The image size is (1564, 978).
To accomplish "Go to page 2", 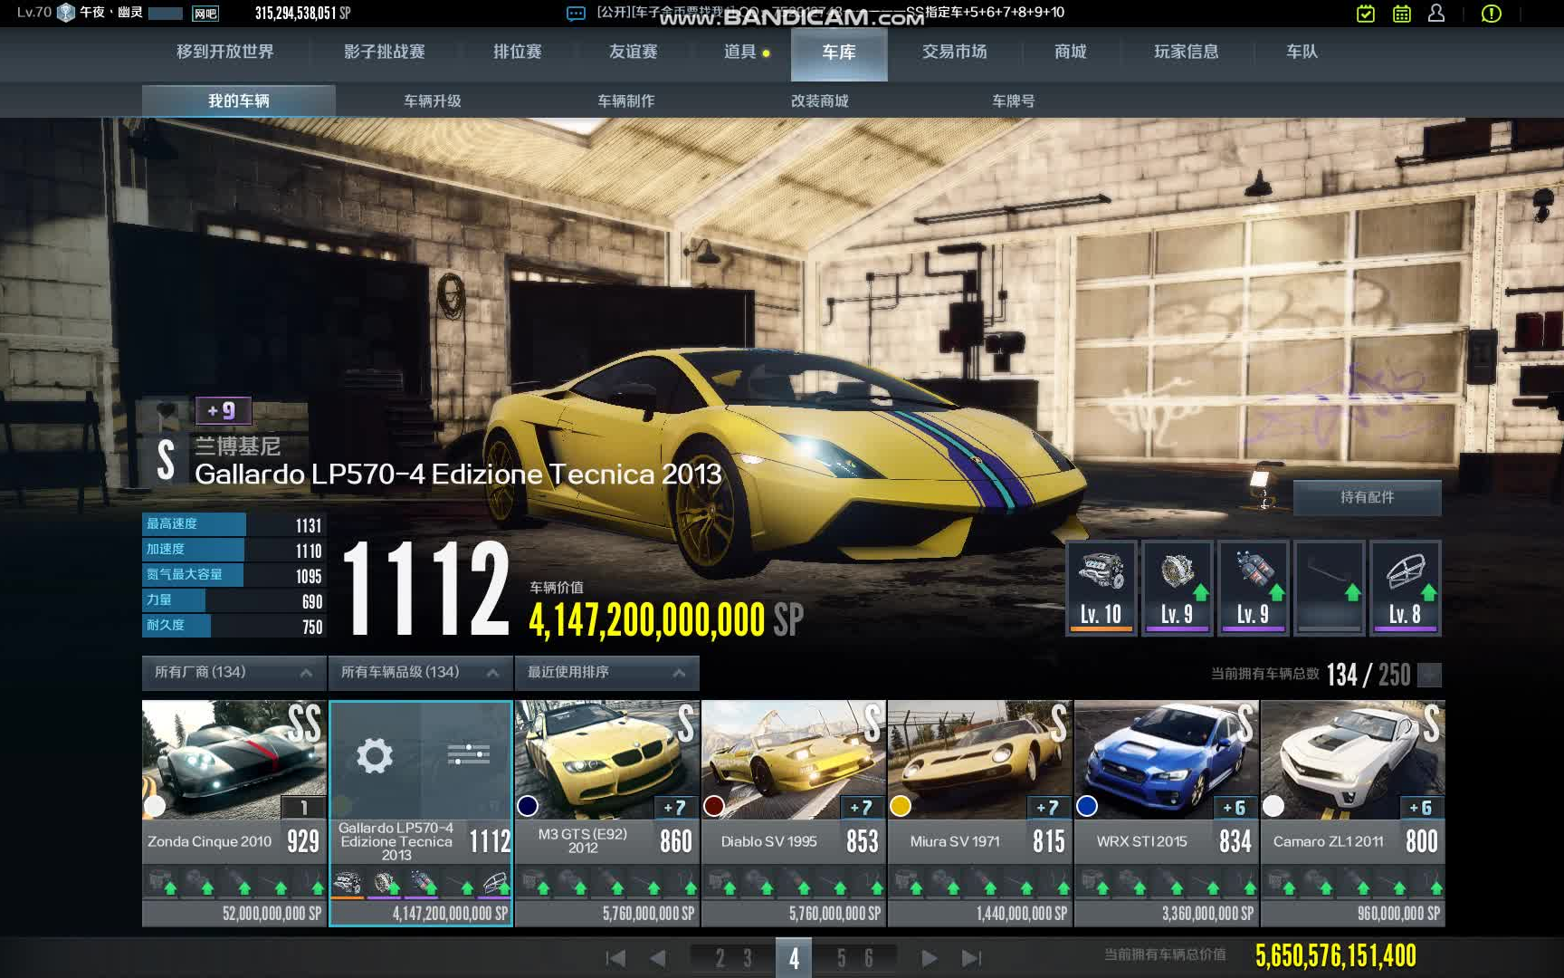I will 720,958.
